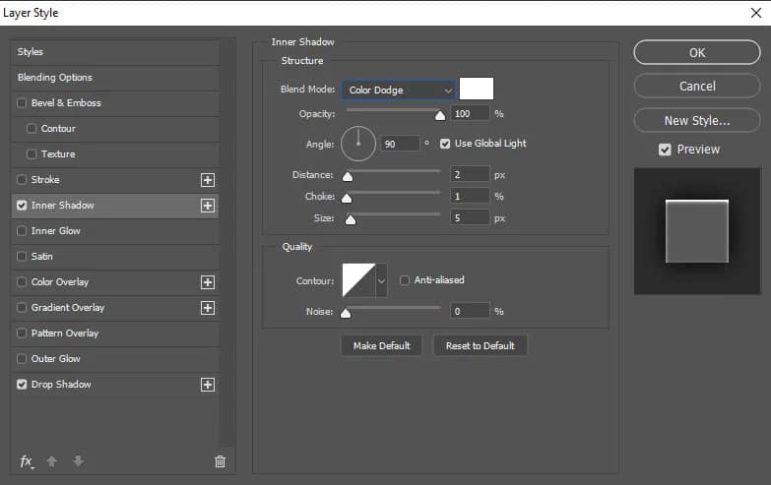Click the Distance value field
The image size is (771, 485).
pos(470,174)
